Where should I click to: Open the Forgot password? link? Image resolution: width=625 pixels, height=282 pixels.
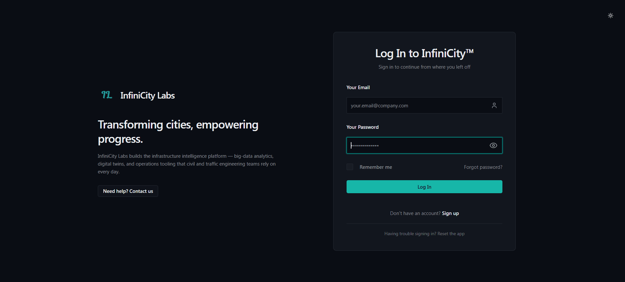click(483, 167)
